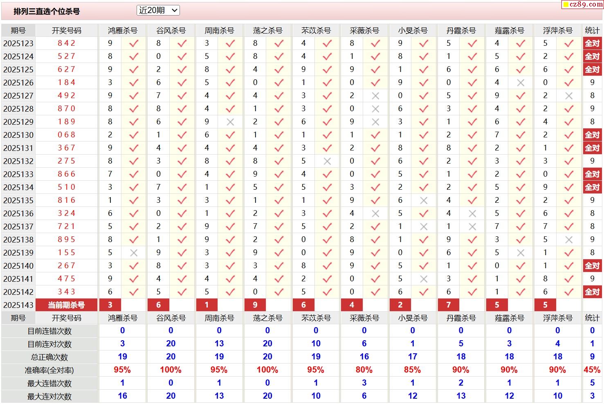Click the 100% accuracy value under 谷风杀号

click(x=171, y=370)
